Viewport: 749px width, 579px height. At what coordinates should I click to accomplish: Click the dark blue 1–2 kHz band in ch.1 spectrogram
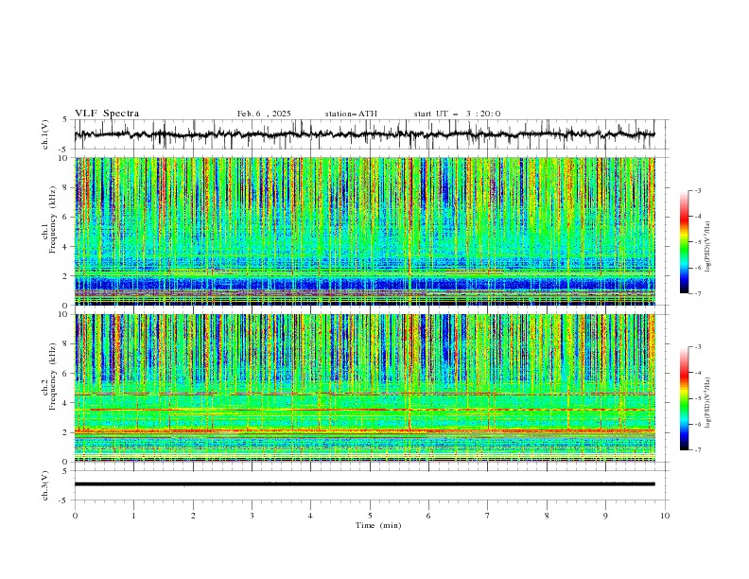pos(365,284)
